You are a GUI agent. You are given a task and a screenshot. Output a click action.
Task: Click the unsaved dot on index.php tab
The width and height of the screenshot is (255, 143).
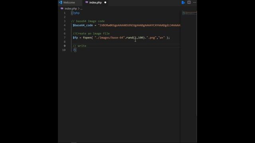[105, 2]
